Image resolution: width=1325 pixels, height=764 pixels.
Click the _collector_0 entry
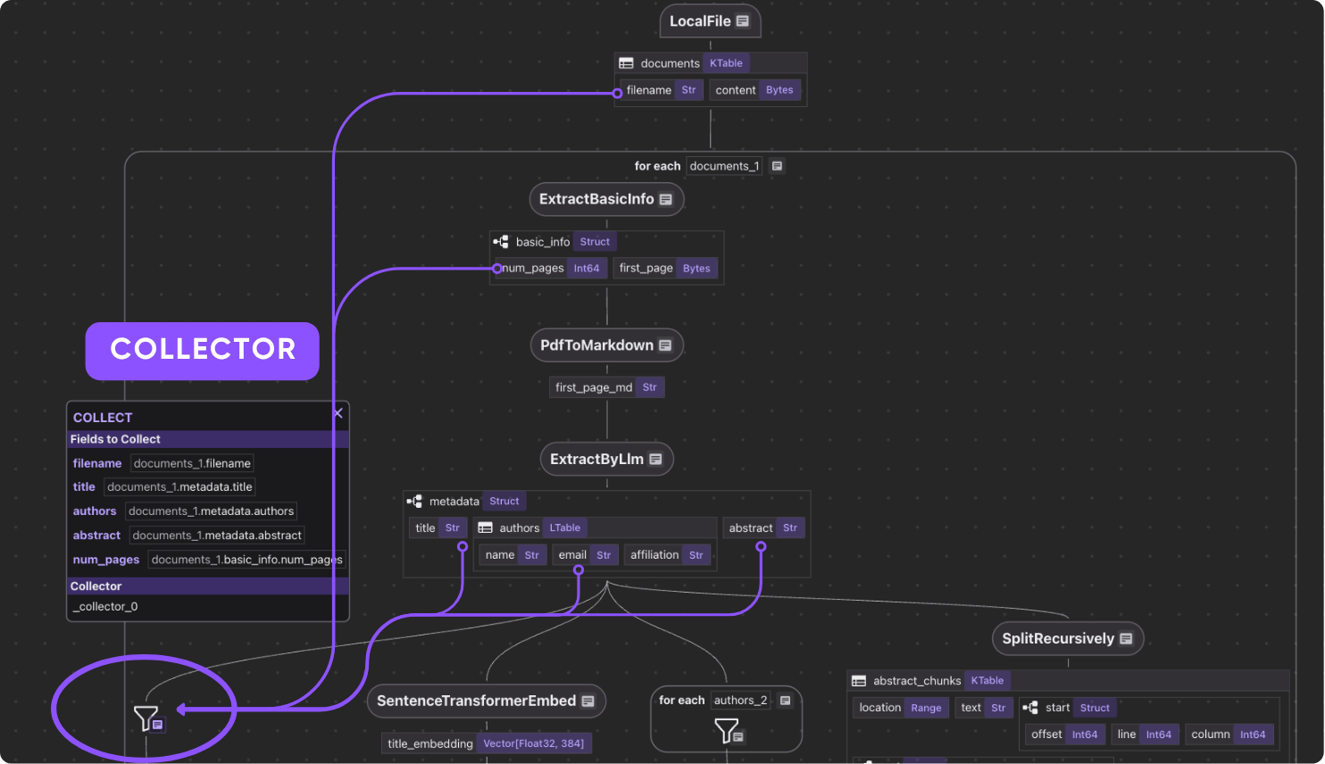[106, 607]
